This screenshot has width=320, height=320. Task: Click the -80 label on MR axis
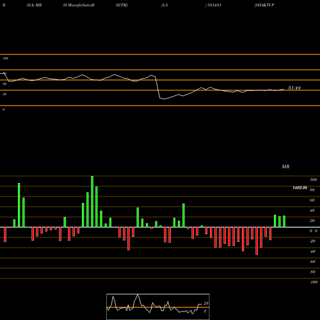(x=312, y=272)
